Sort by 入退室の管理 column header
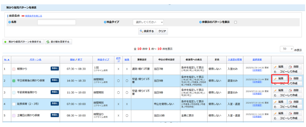This screenshot has width=306, height=127. [x=235, y=60]
